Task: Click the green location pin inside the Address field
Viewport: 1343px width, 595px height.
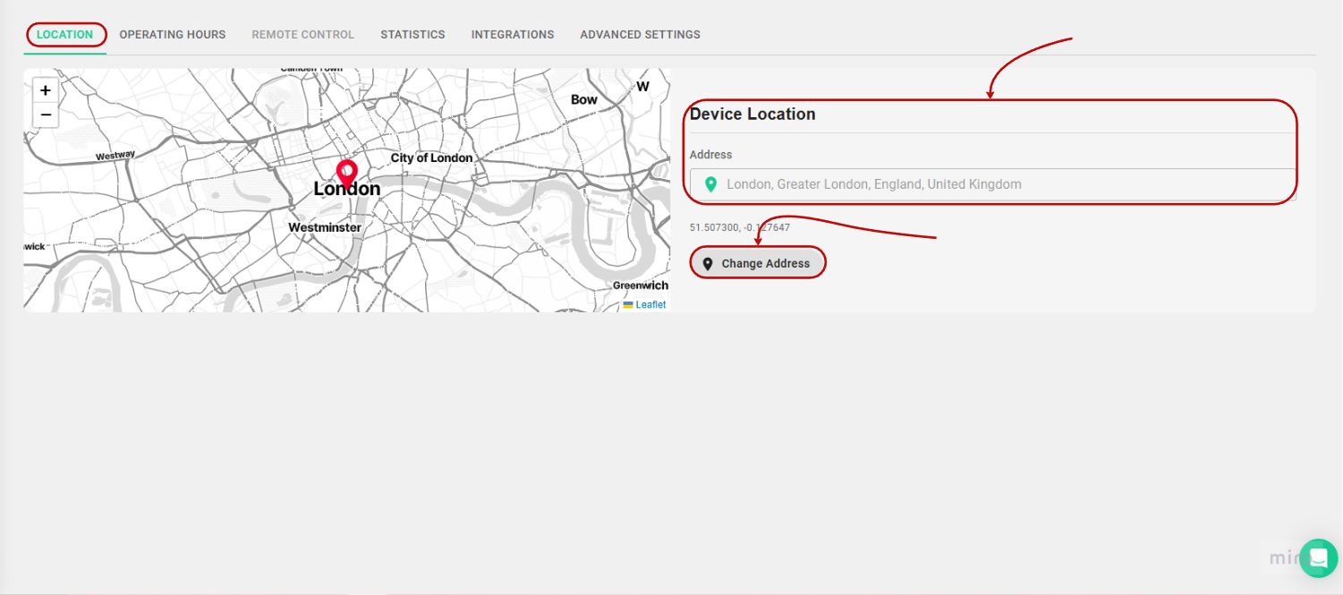Action: 711,184
